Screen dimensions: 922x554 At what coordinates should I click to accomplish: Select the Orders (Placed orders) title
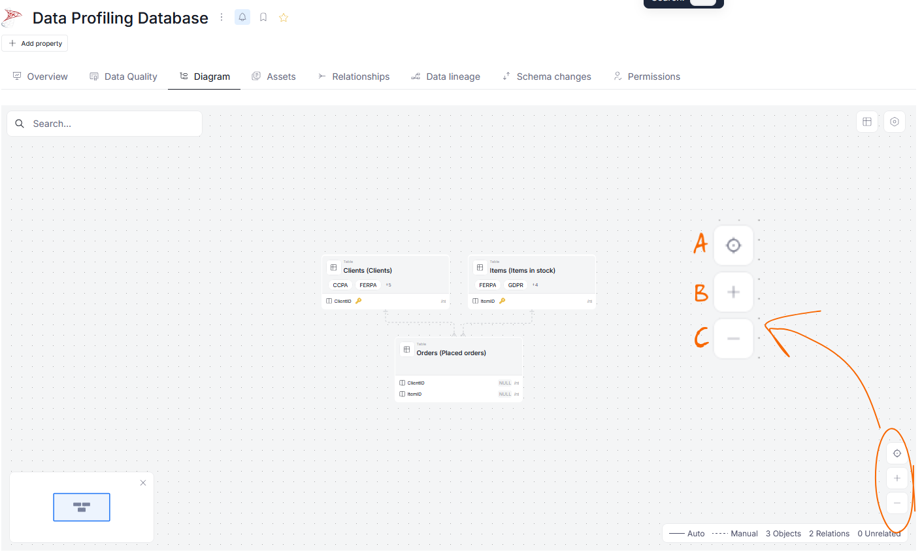452,353
